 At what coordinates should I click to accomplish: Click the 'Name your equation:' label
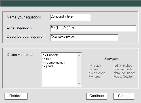pos(24,17)
